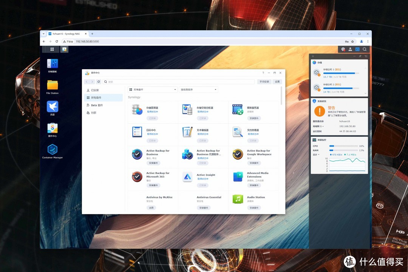
Task: Install the 媒体服务器 package
Action: point(254,118)
